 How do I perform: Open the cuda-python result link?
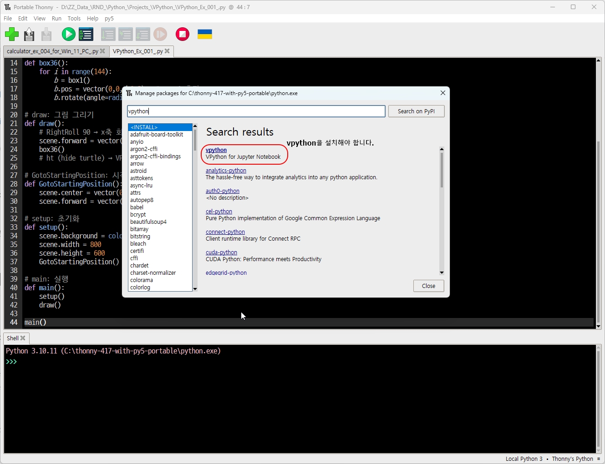(221, 252)
